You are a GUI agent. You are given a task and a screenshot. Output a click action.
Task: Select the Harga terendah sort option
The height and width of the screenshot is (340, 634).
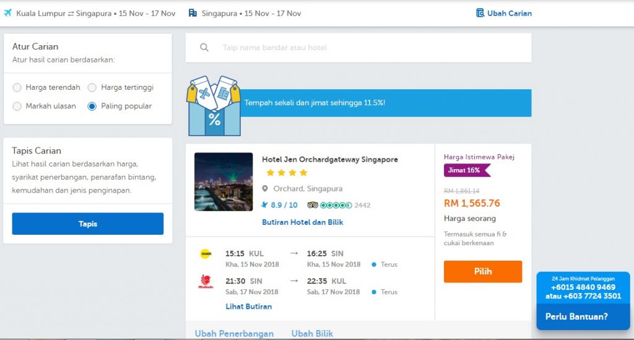[x=17, y=88]
